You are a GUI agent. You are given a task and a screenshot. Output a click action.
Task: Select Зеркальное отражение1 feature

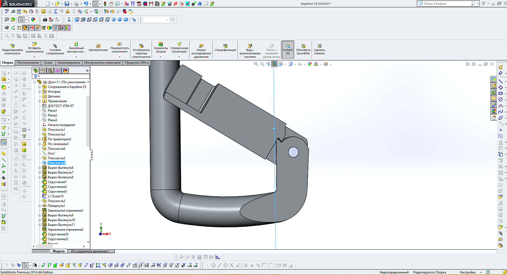click(x=65, y=210)
